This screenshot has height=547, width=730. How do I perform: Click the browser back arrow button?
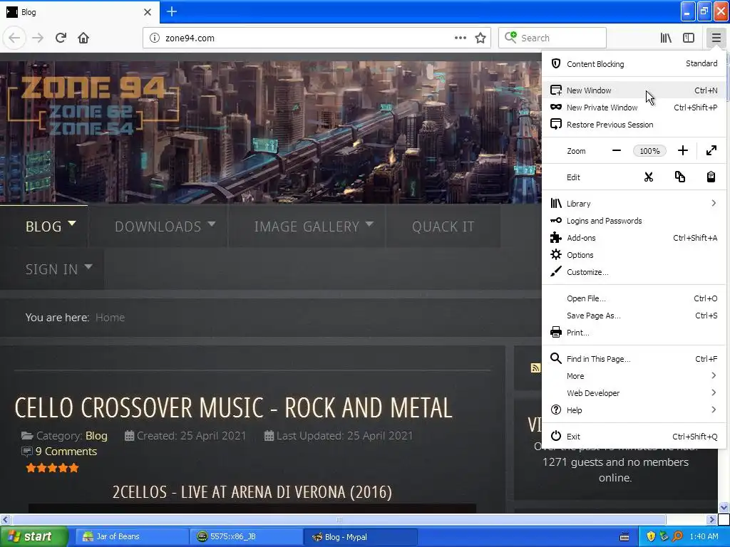tap(14, 38)
